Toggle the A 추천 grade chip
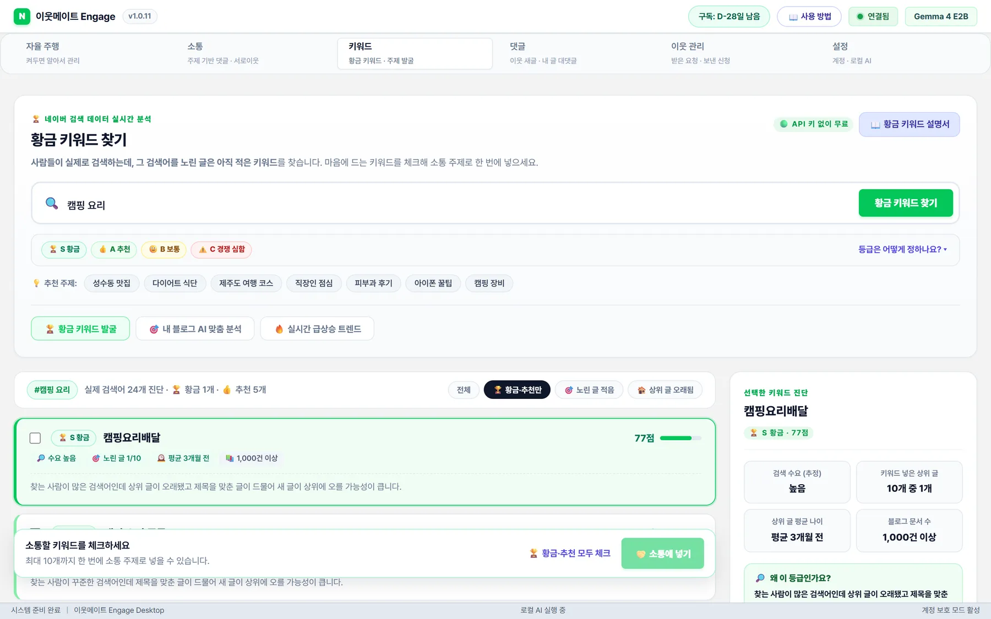This screenshot has height=619, width=991. coord(114,249)
